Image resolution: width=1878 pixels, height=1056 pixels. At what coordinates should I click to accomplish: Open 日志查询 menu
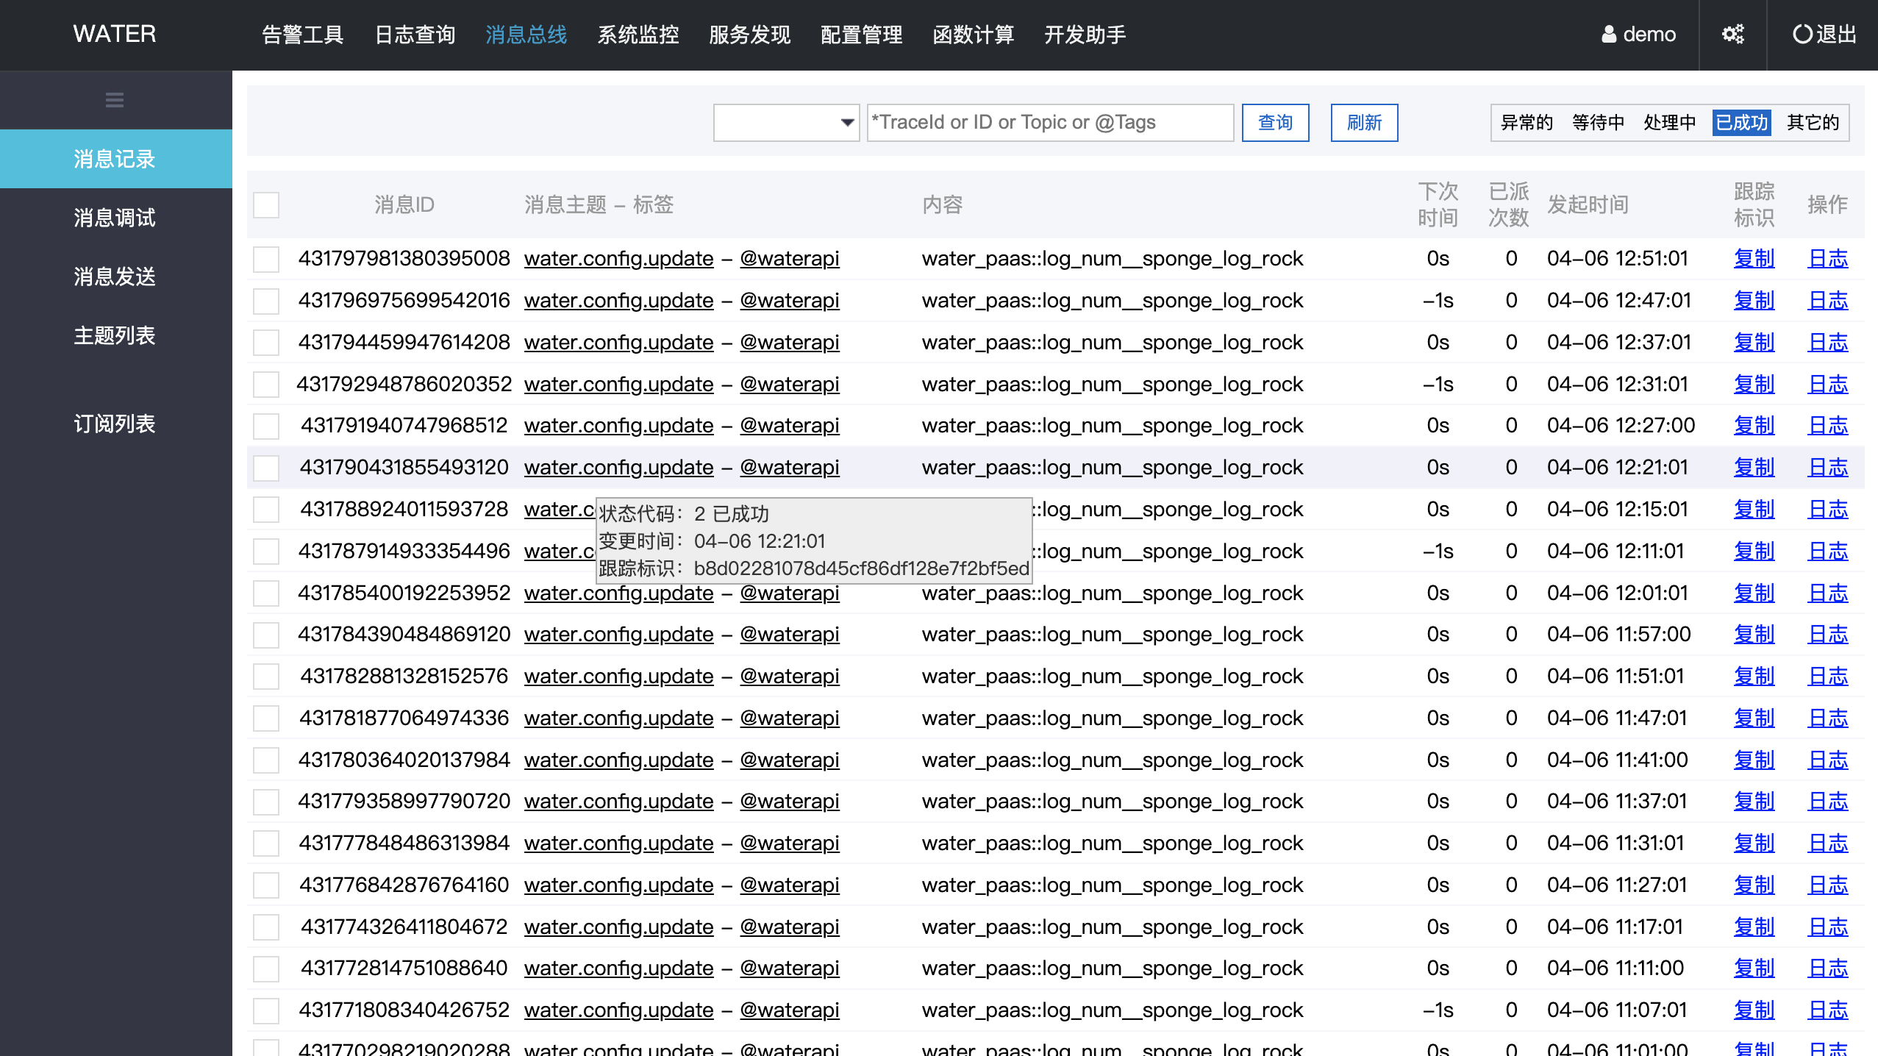(x=415, y=35)
